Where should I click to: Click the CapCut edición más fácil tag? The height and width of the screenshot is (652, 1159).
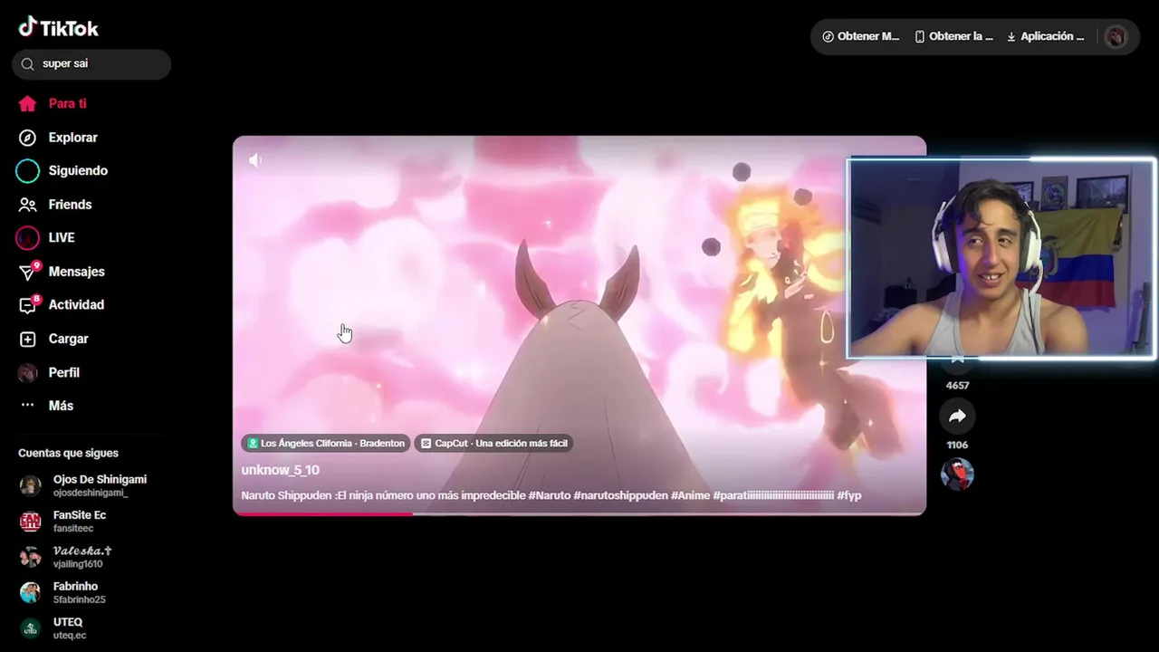[493, 443]
